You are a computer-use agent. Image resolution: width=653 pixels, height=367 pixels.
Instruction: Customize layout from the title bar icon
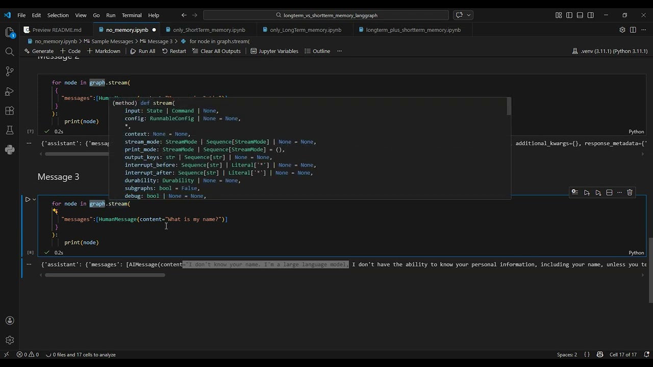(x=559, y=15)
